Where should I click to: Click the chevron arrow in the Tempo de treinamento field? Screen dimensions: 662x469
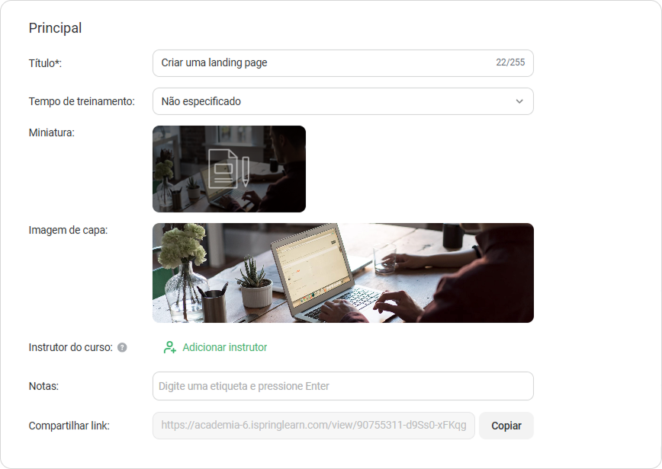click(519, 101)
